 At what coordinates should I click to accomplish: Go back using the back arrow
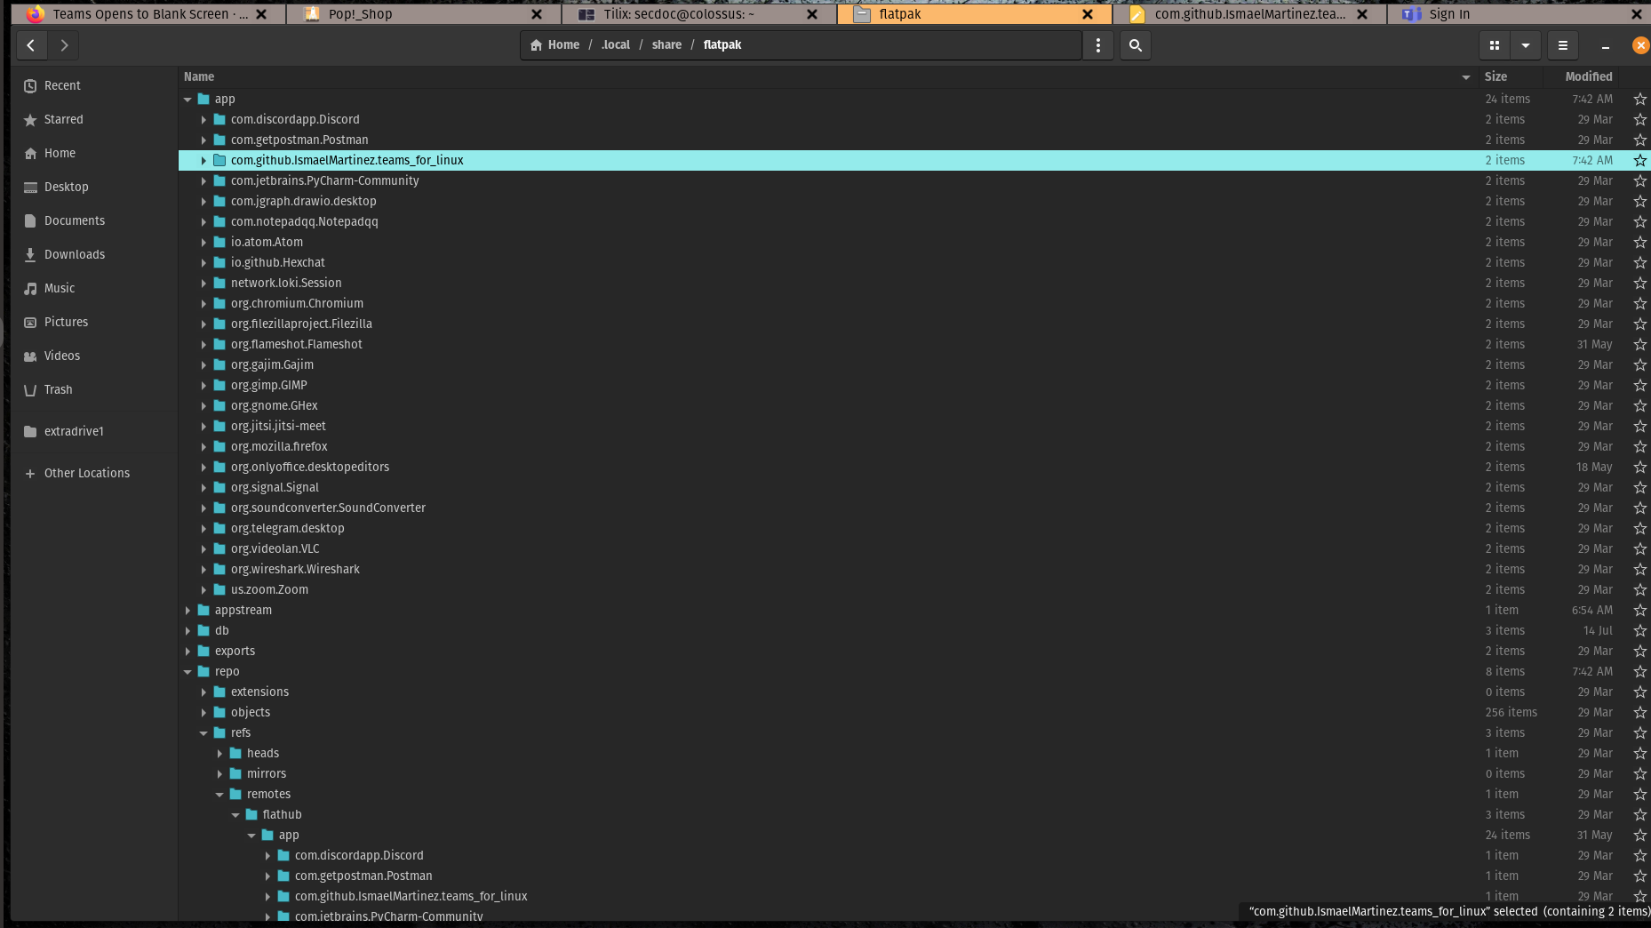(31, 45)
